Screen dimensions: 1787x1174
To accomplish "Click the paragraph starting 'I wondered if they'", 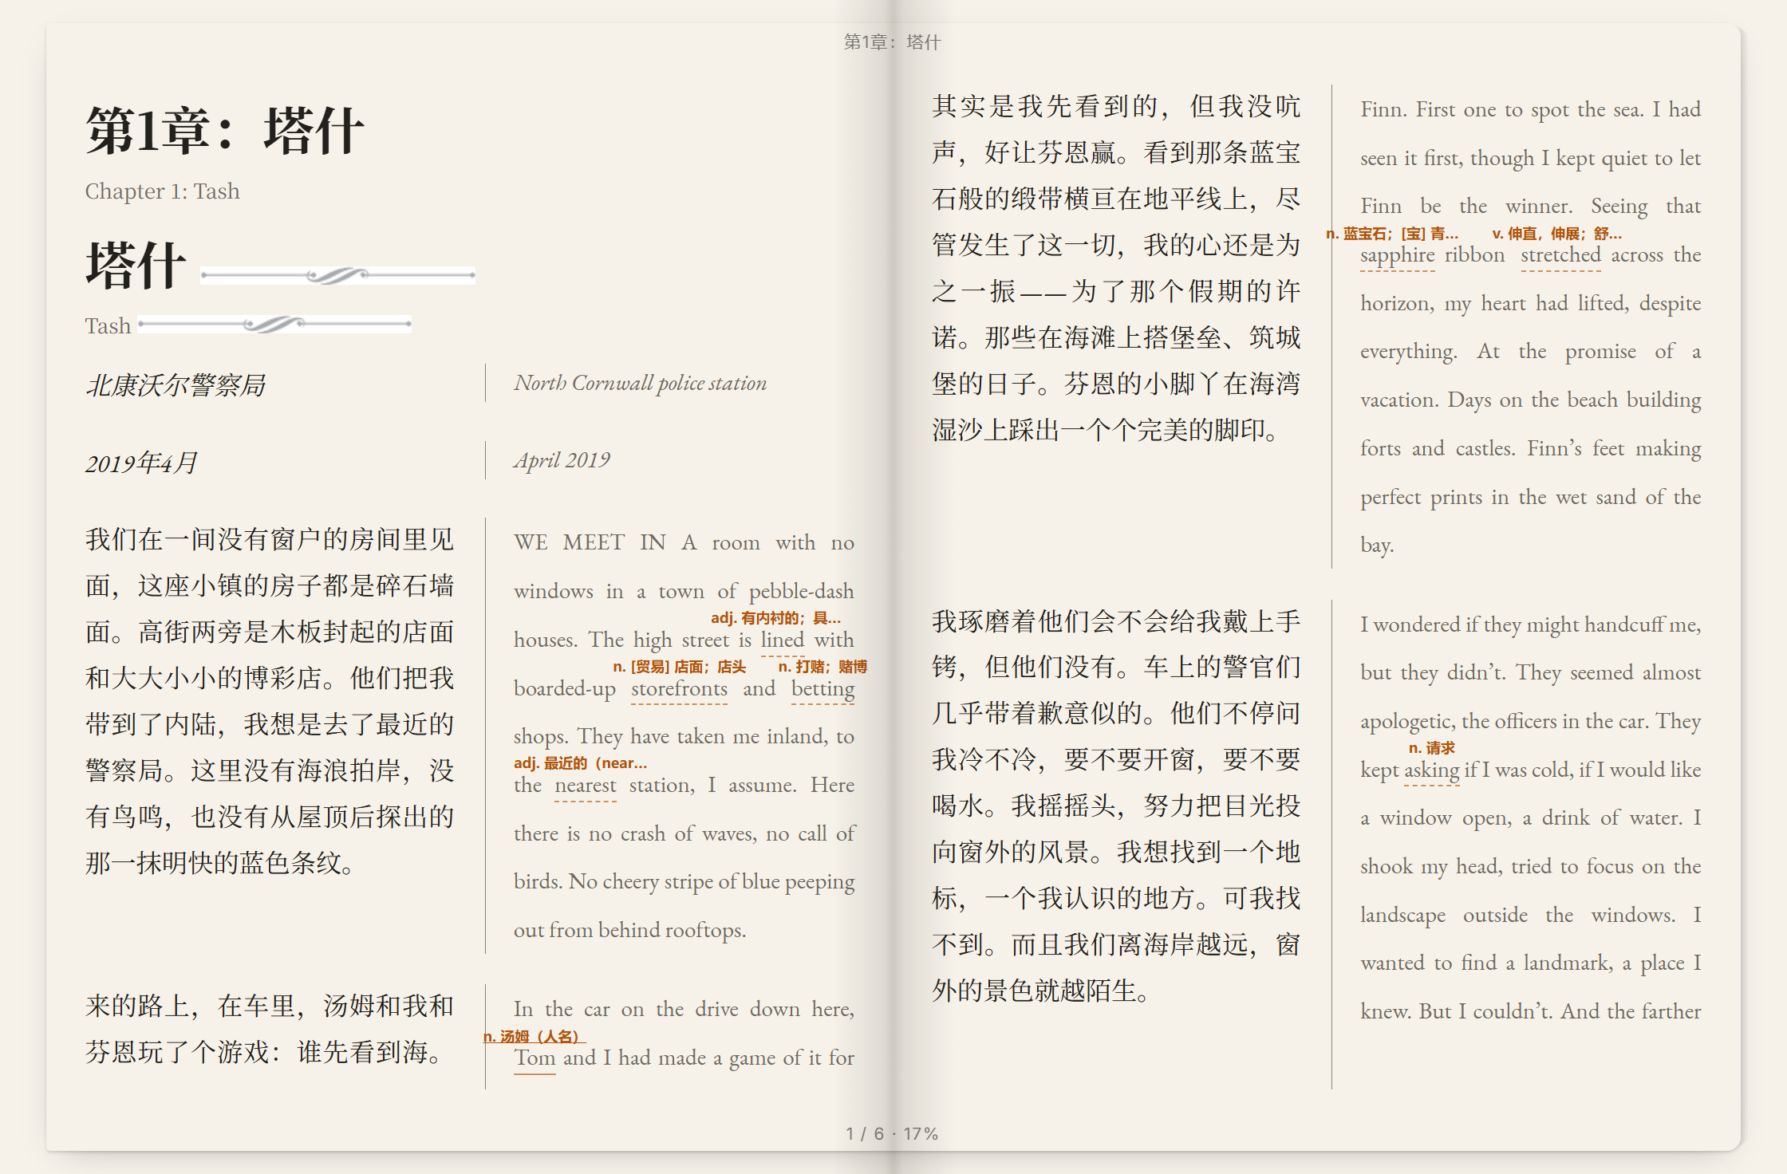I will (1530, 817).
